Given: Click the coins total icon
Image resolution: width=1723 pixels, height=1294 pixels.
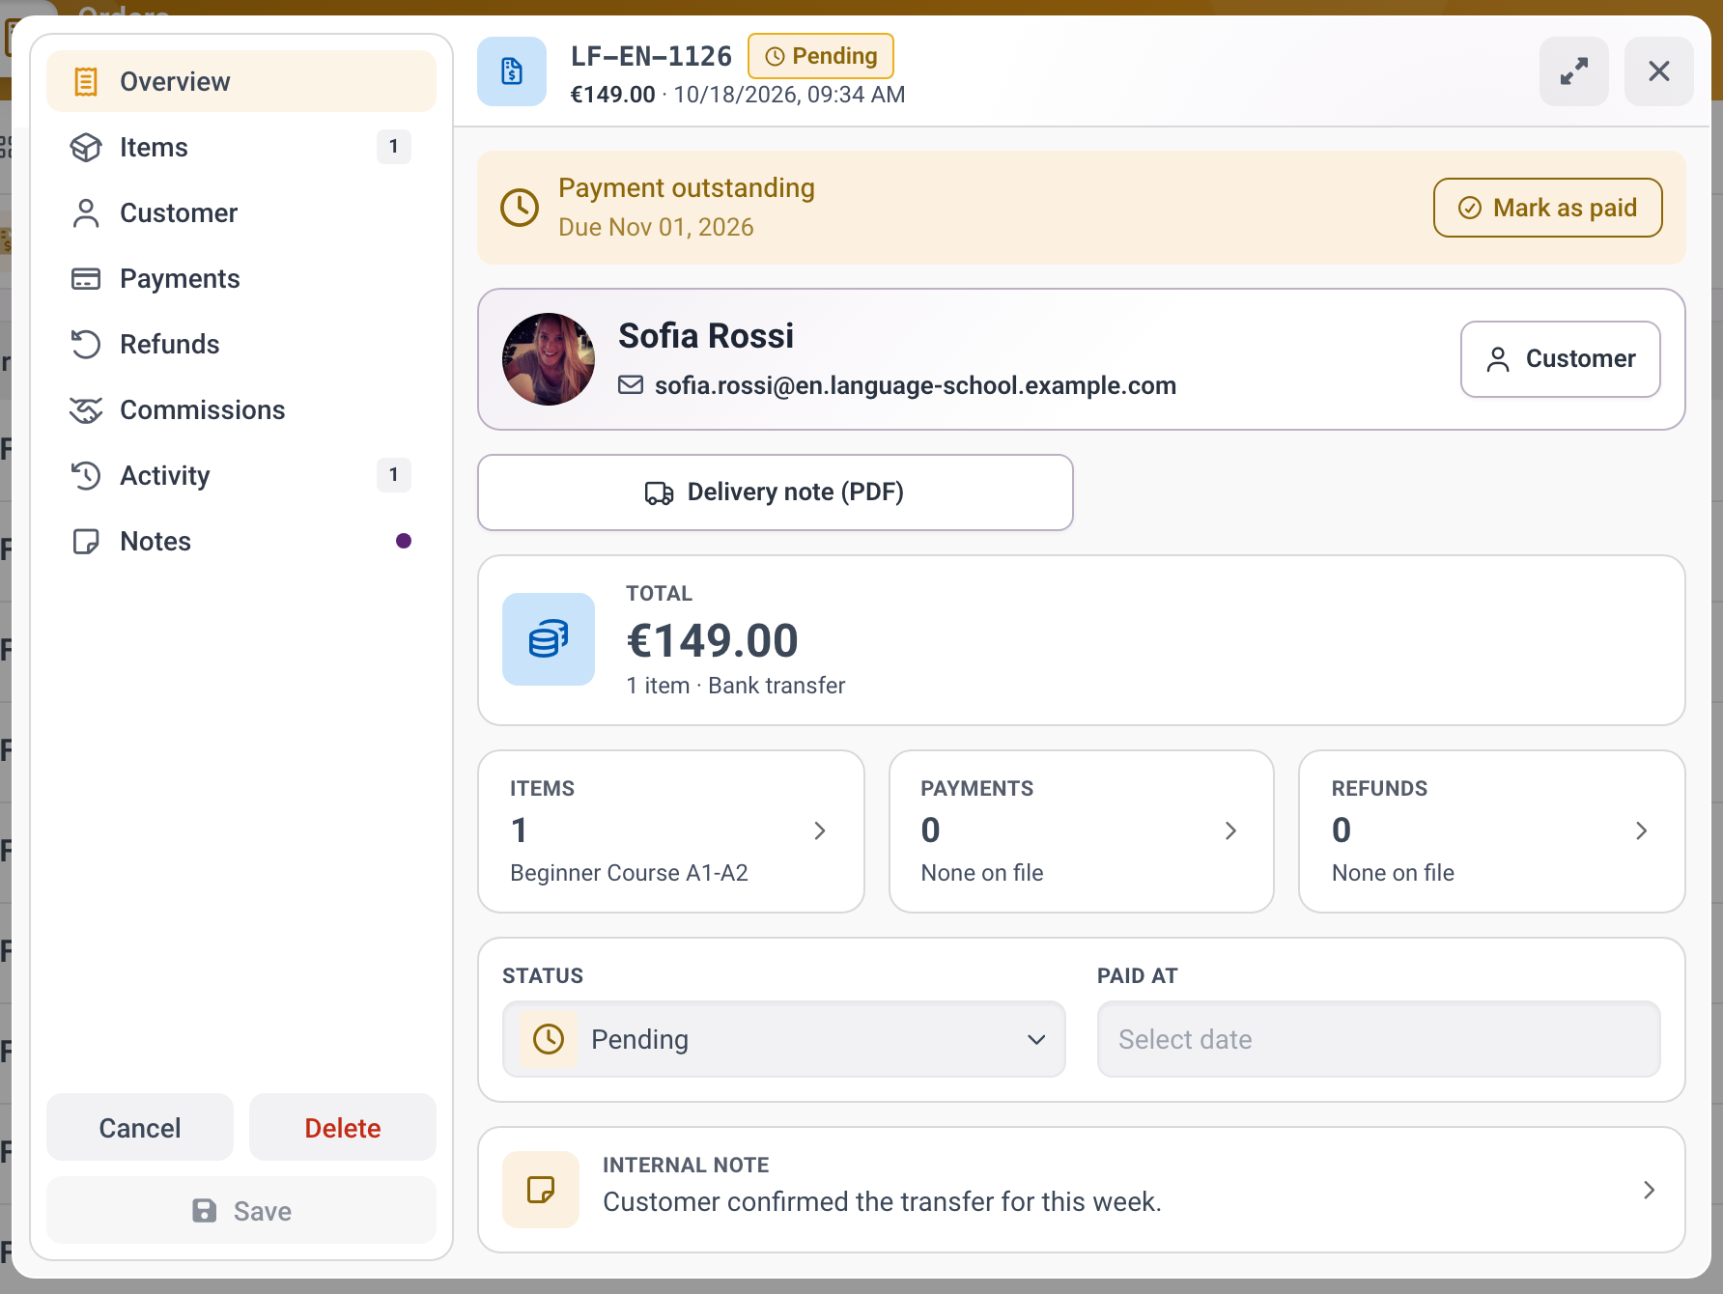Looking at the screenshot, I should pyautogui.click(x=549, y=639).
